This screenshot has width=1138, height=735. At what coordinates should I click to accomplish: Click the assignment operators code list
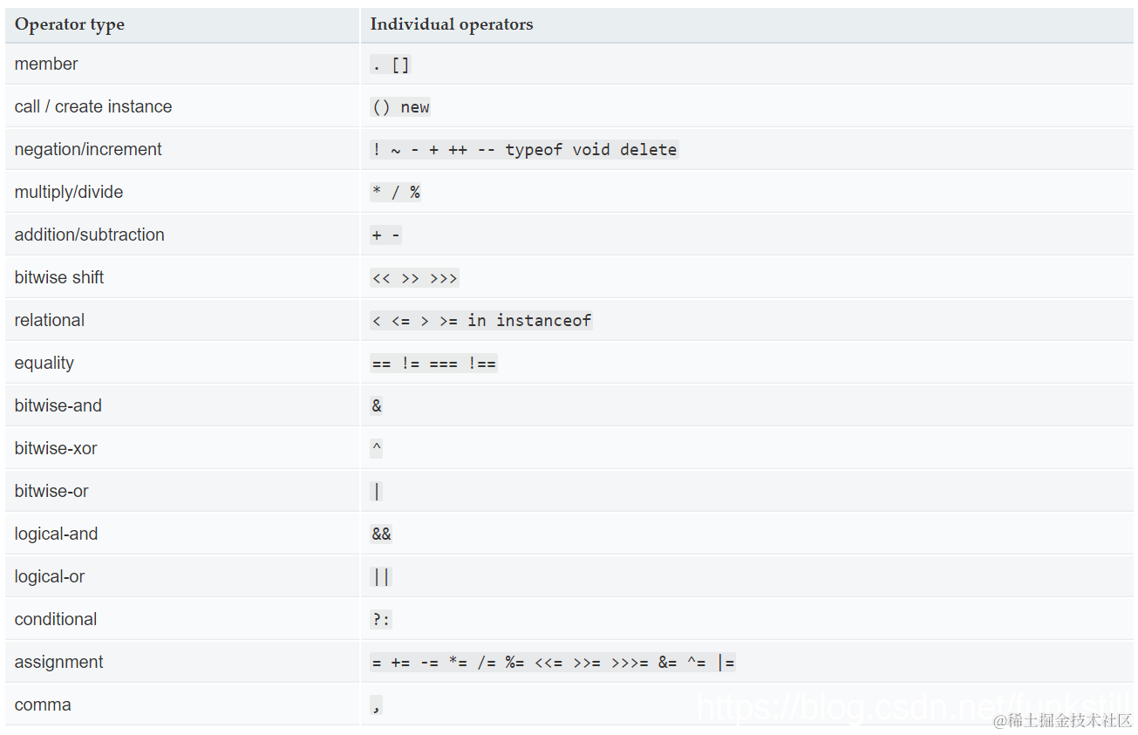coord(553,663)
